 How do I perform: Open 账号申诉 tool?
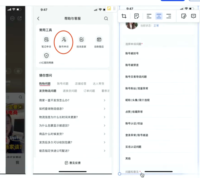64,42
